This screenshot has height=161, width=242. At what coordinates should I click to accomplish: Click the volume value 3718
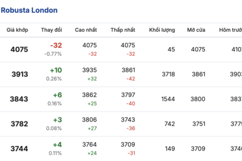click(x=167, y=74)
